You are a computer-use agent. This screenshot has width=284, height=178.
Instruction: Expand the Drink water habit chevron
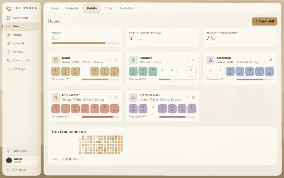[x=109, y=97]
